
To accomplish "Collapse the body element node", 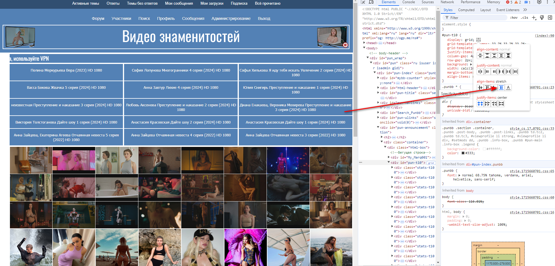I will [x=364, y=48].
